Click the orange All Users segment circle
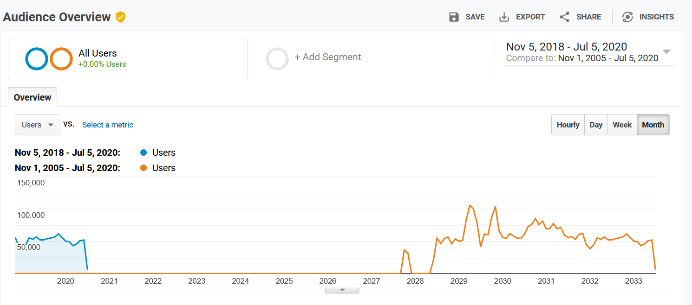The image size is (692, 305). coord(61,59)
